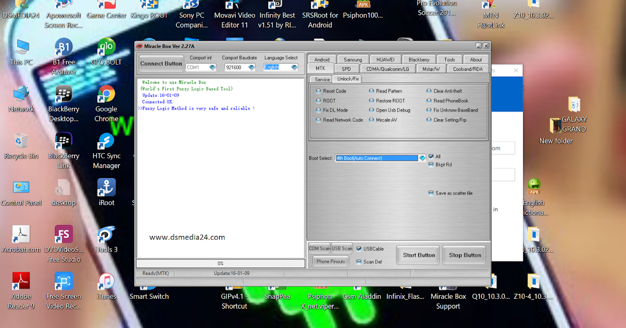Launch the iTools 3 desktop shortcut
Image resolution: width=626 pixels, height=328 pixels.
[106, 235]
